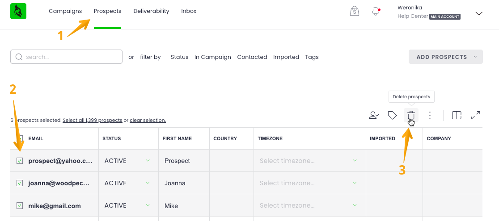Switch to the Campaigns tab

click(x=65, y=11)
